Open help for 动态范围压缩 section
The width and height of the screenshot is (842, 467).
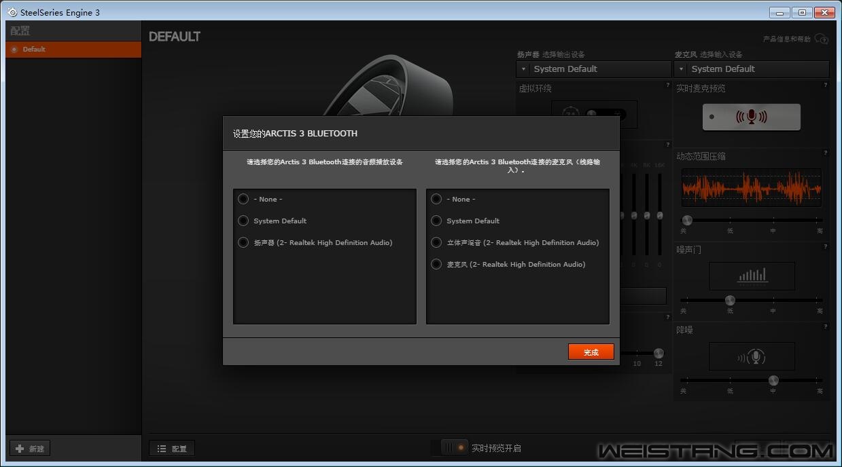826,153
